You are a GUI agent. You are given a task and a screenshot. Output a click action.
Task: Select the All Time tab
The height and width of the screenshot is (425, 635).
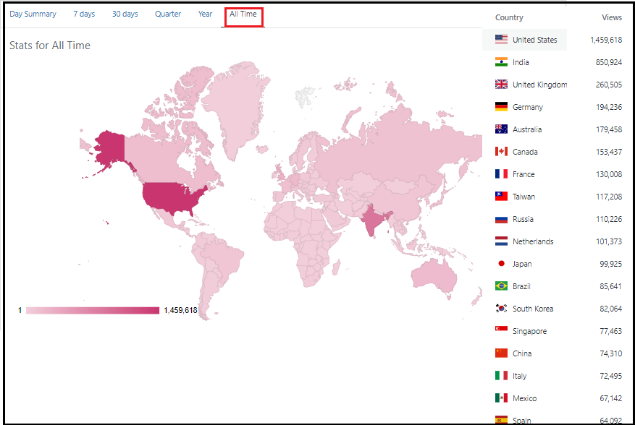coord(243,14)
